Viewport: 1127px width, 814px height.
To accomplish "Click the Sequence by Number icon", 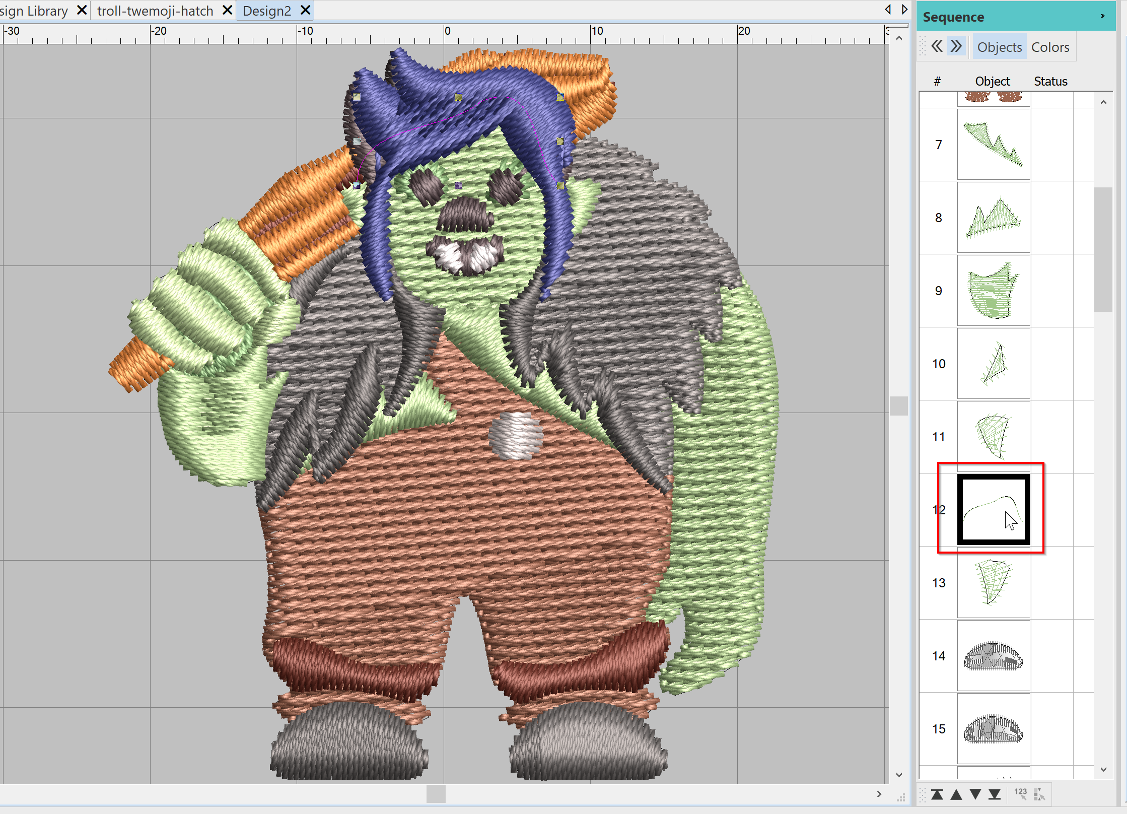I will point(1020,794).
